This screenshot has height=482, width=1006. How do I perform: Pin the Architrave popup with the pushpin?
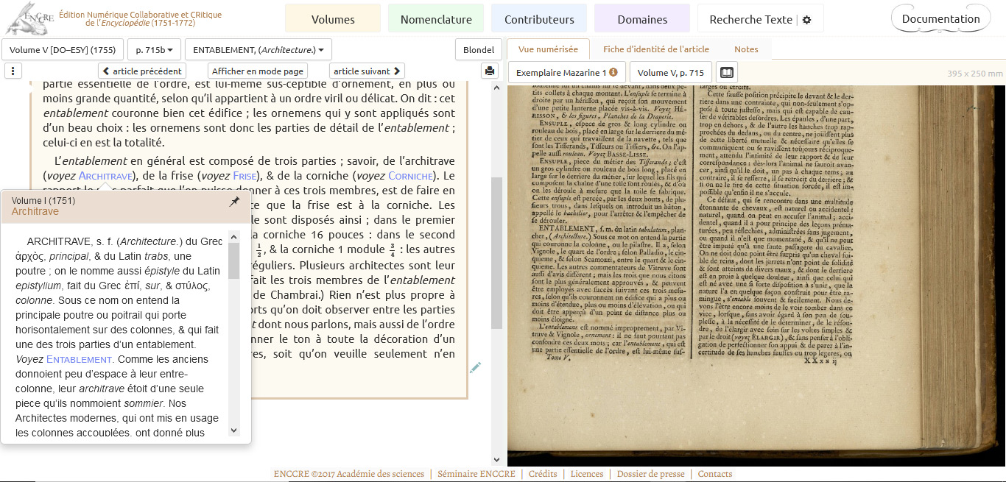234,202
